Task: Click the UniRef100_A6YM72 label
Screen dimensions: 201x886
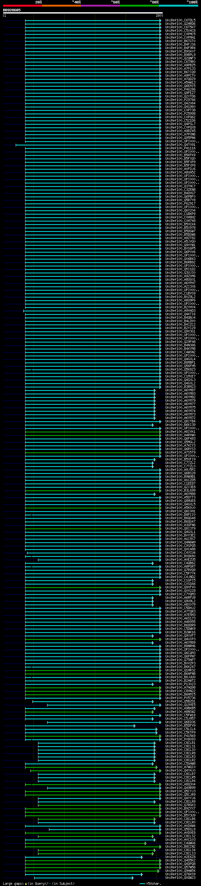Action: pos(180,418)
